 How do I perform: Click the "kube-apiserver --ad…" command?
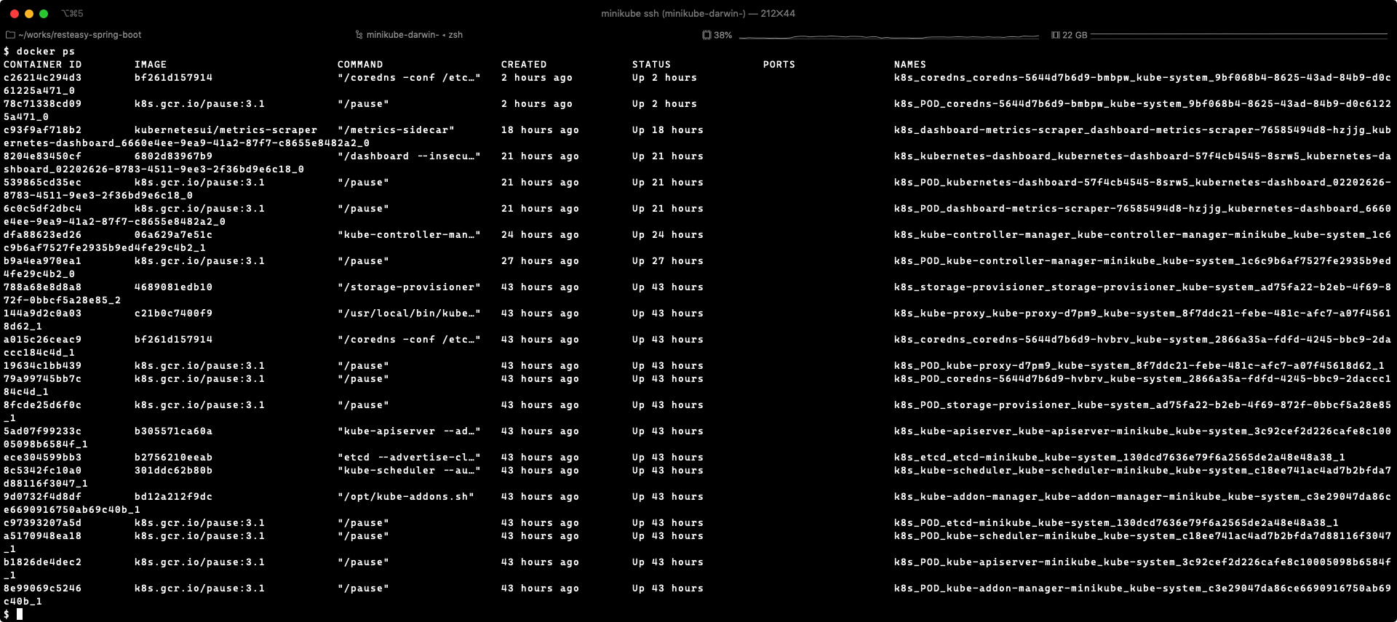point(409,431)
